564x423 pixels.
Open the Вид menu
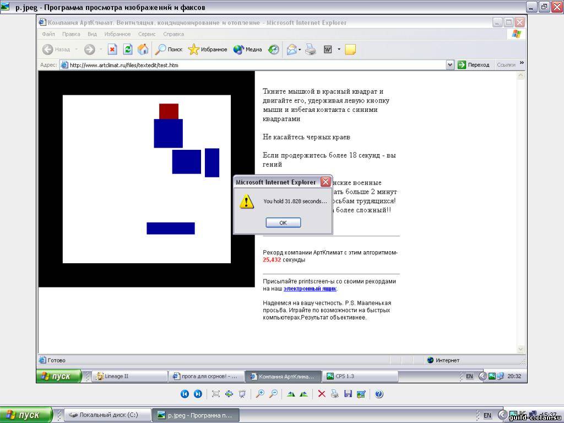92,34
